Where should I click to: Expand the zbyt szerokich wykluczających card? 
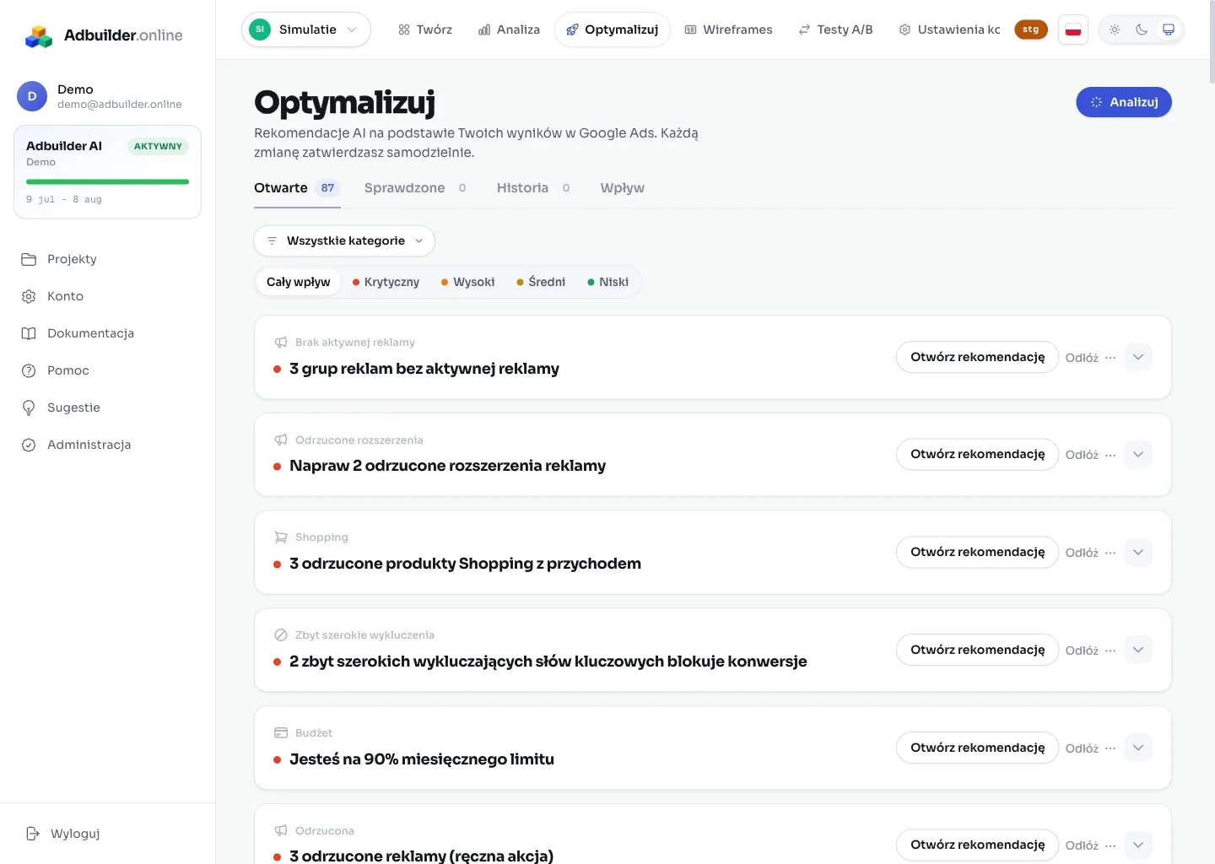1138,650
